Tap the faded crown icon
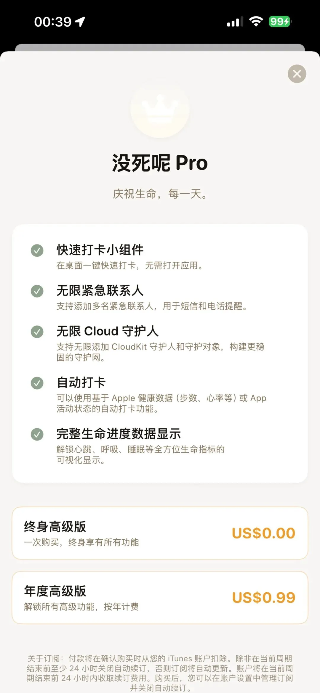320x693 pixels. click(x=160, y=110)
